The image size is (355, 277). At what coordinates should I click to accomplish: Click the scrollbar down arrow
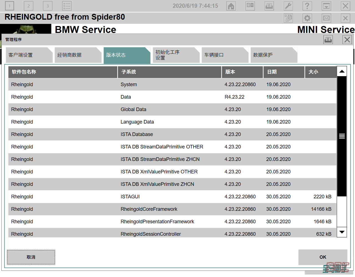click(342, 232)
